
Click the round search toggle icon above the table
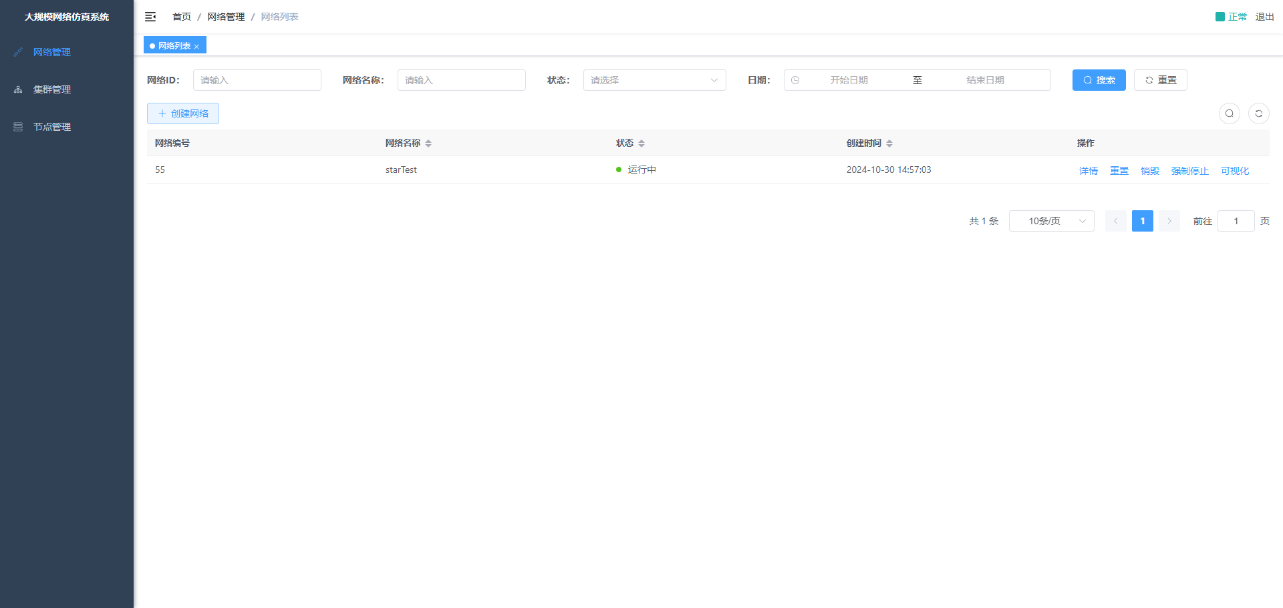[x=1229, y=113]
